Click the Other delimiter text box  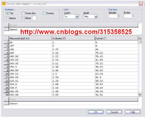coord(34,18)
